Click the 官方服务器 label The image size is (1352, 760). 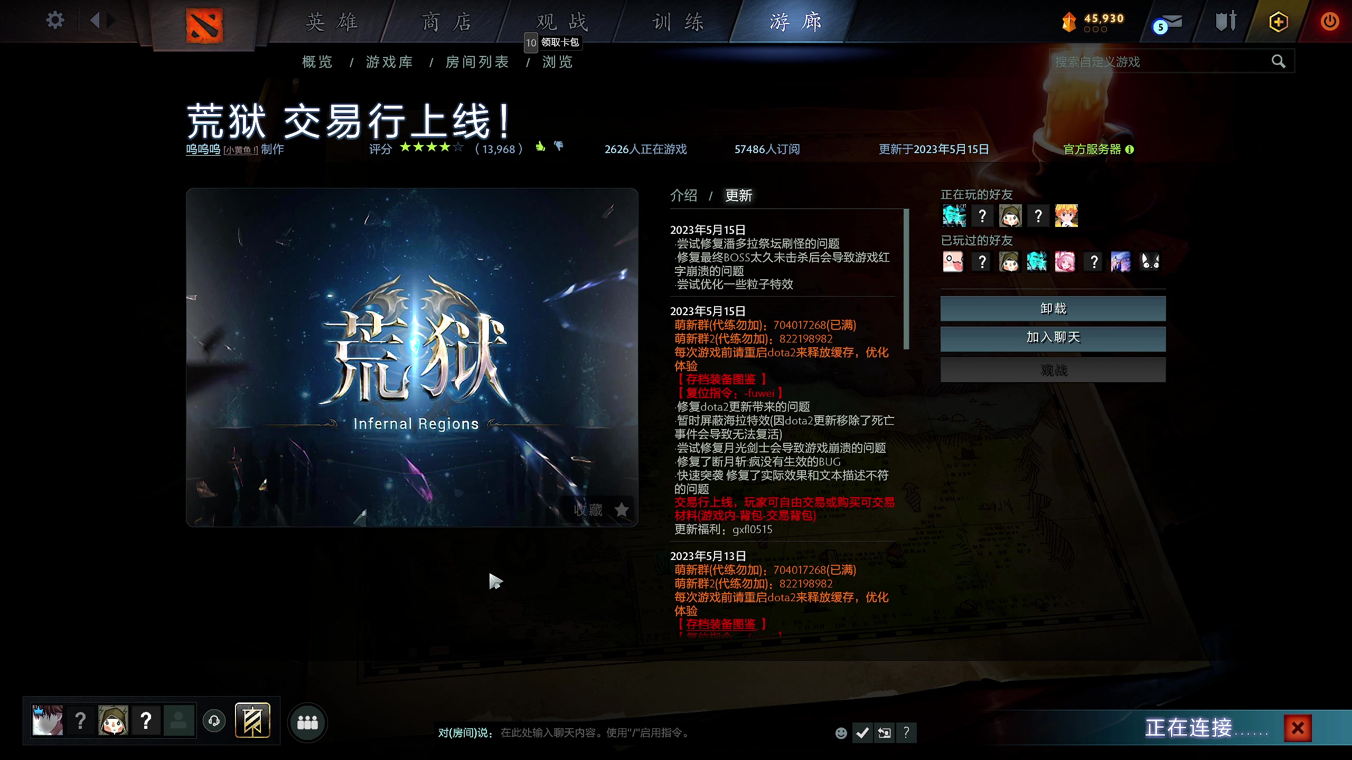(1092, 149)
